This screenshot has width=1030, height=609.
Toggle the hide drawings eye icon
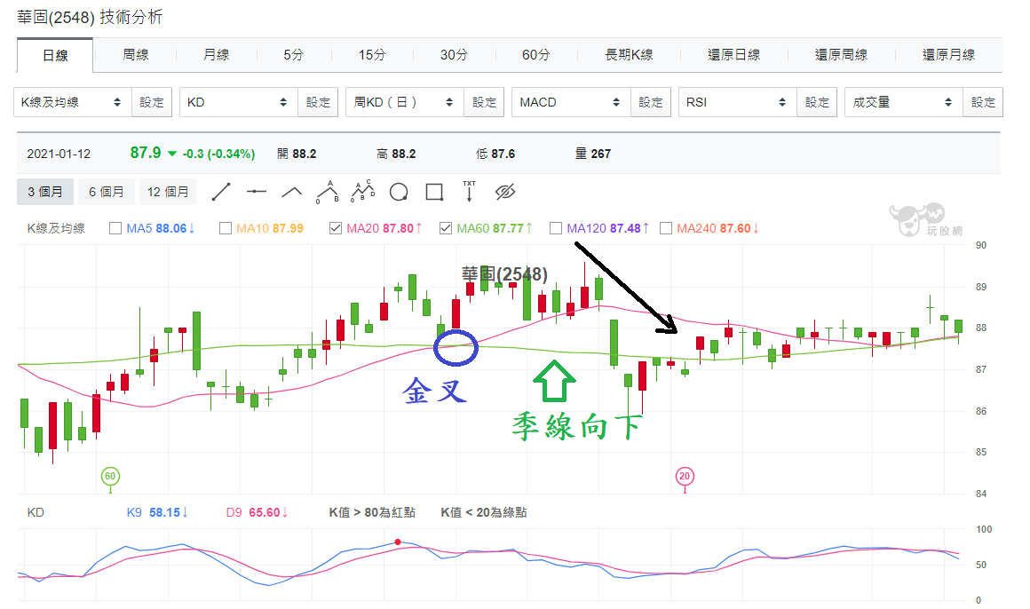click(505, 192)
